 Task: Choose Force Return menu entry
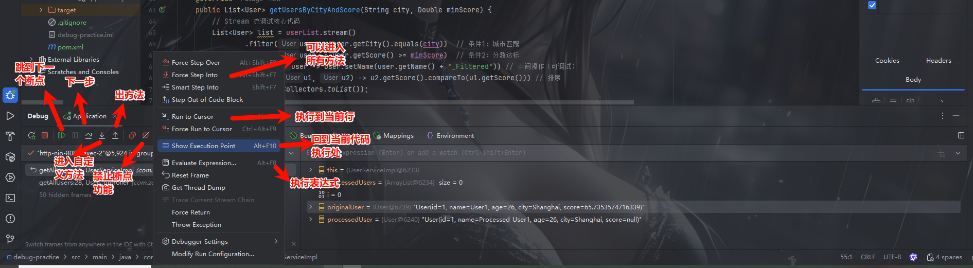tap(219, 212)
